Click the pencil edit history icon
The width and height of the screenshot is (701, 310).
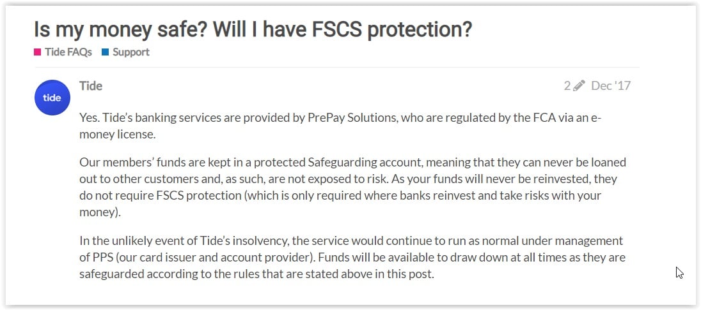coord(579,85)
